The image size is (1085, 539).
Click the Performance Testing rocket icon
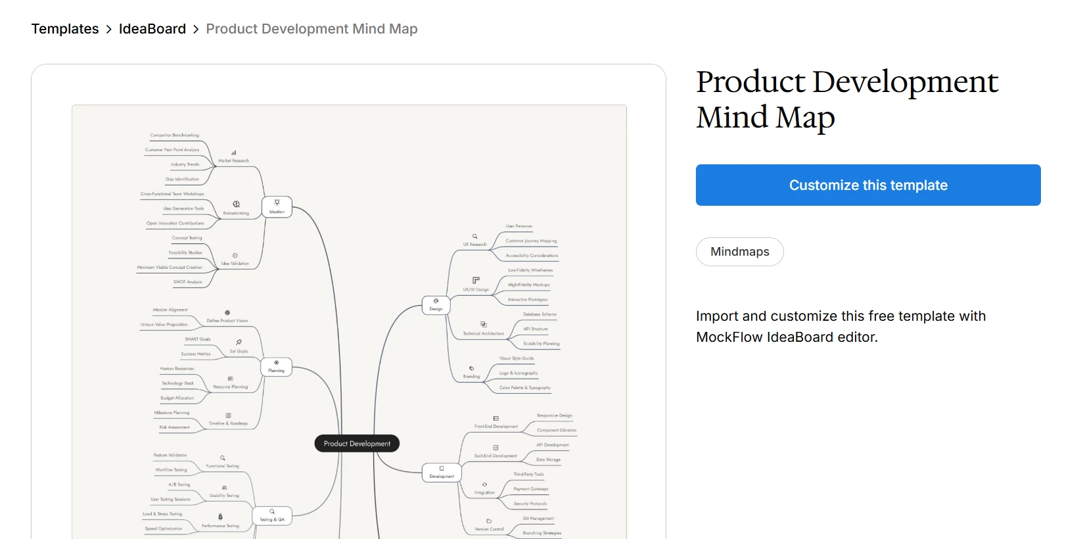pyautogui.click(x=220, y=517)
